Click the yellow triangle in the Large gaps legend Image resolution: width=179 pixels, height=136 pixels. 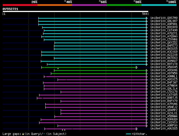23,134
